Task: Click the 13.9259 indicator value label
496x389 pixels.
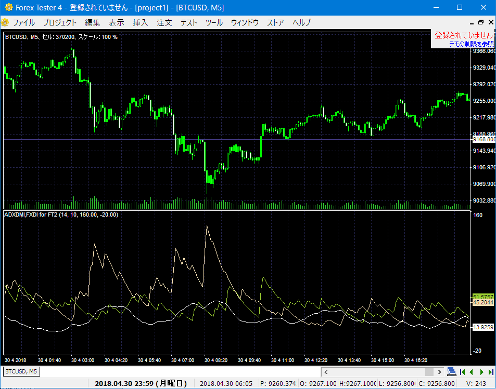Action: (483, 327)
